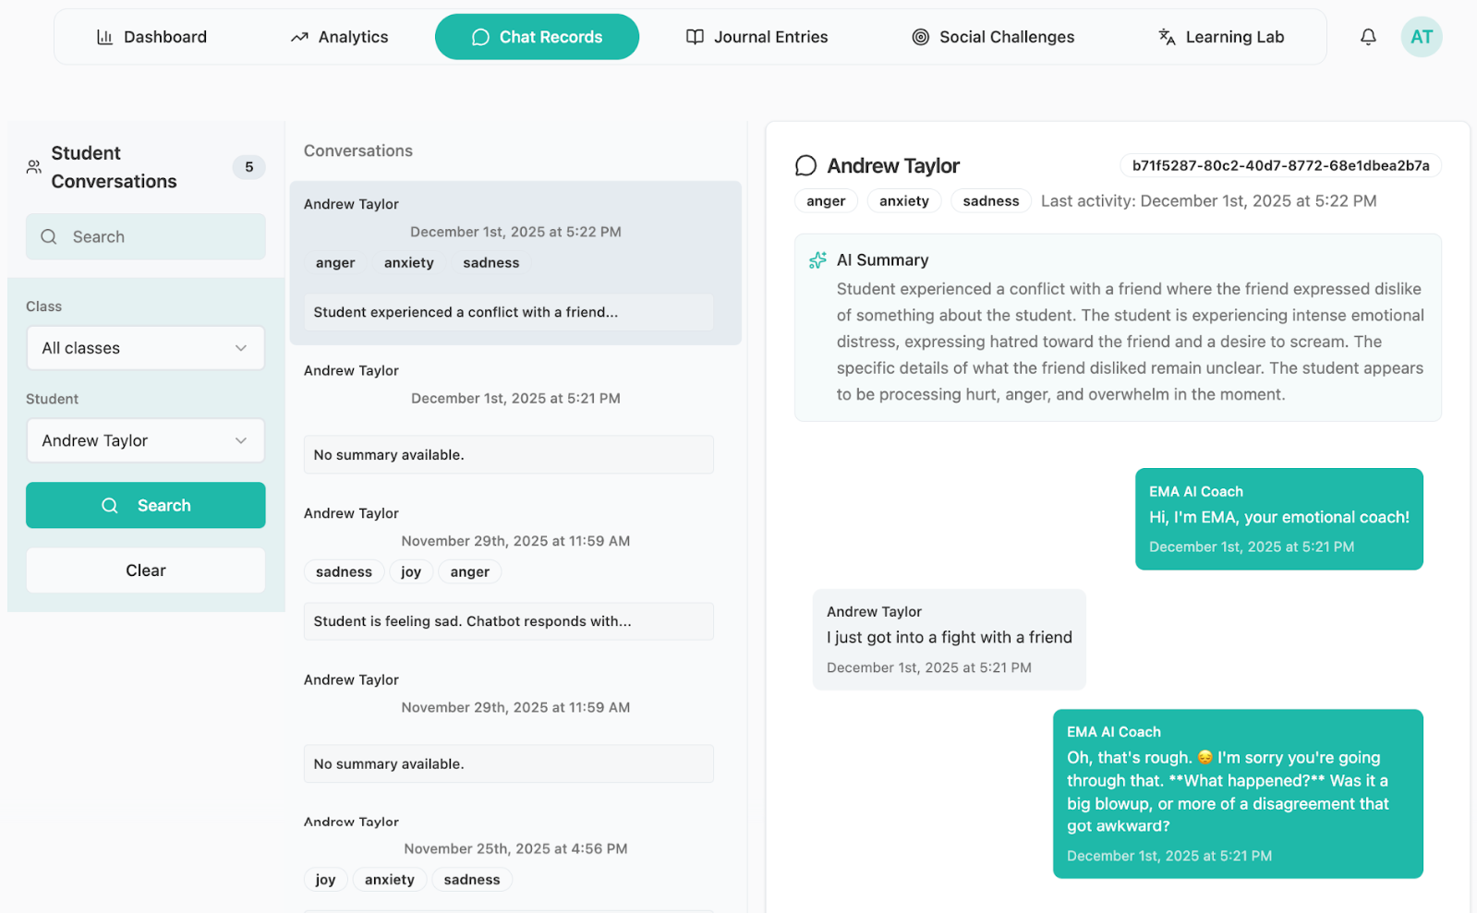Image resolution: width=1477 pixels, height=913 pixels.
Task: Click the chat bubble icon beside Andrew Taylor
Action: click(805, 166)
